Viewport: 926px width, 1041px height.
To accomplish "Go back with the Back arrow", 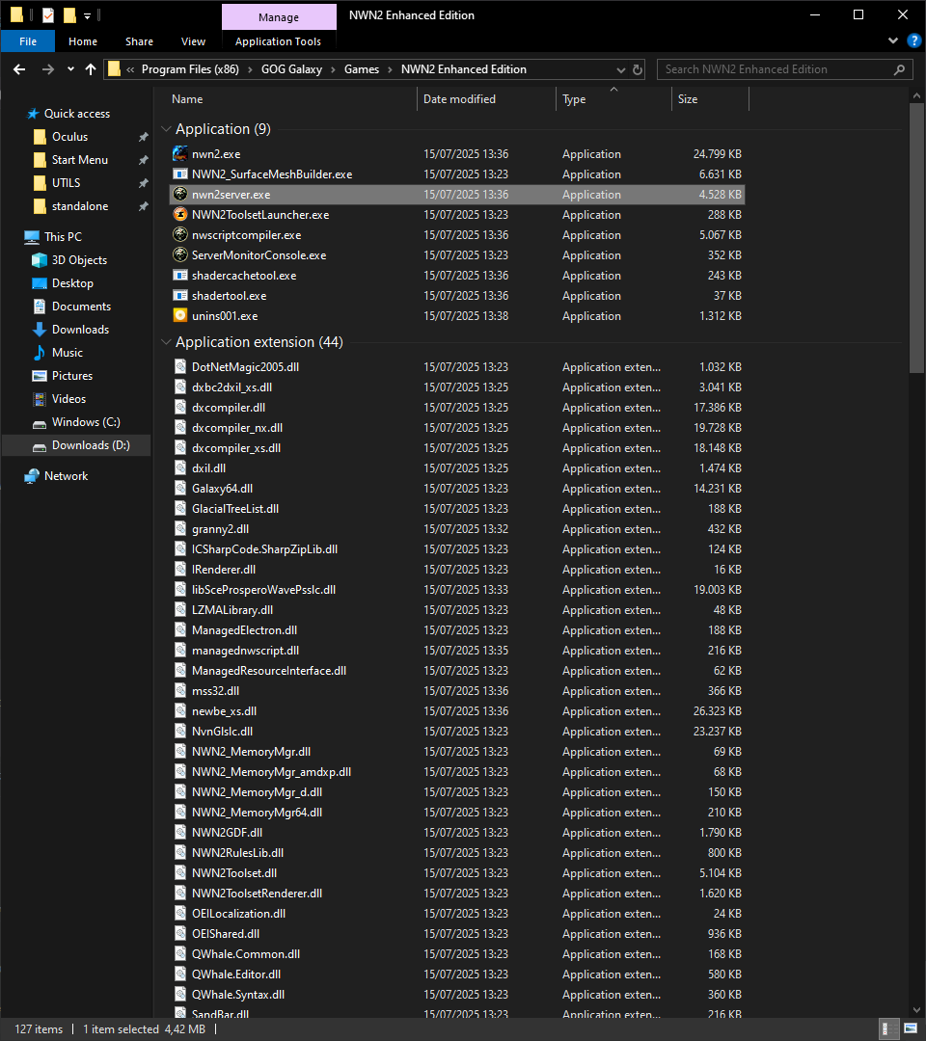I will click(19, 69).
